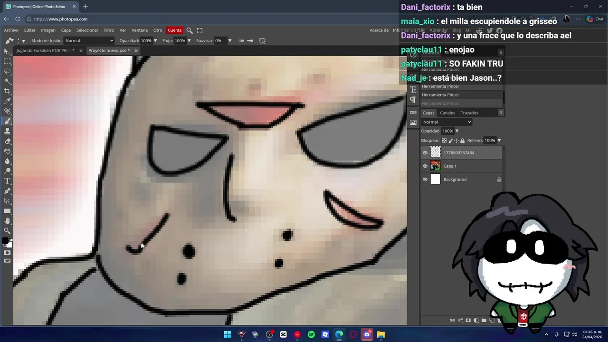Image resolution: width=608 pixels, height=342 pixels.
Task: Select the Rectangular Marquee tool
Action: (7, 61)
